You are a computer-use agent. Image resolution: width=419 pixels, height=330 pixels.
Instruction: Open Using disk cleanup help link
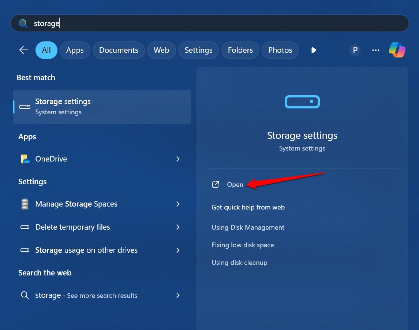239,263
